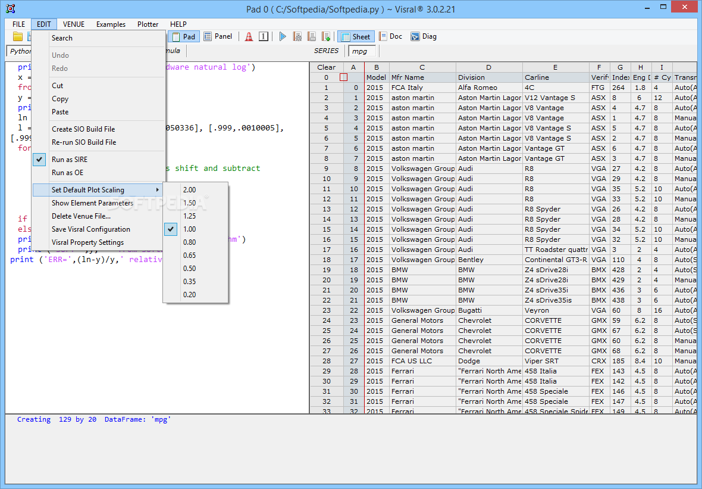Select plot scaling 1.50
702x489 pixels.
coord(189,203)
